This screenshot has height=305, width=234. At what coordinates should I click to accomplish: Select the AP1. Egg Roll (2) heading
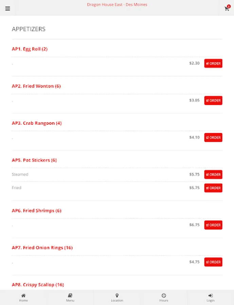pyautogui.click(x=30, y=49)
